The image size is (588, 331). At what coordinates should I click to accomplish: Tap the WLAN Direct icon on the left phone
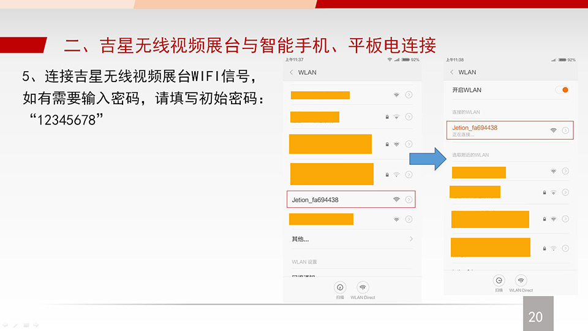[363, 287]
